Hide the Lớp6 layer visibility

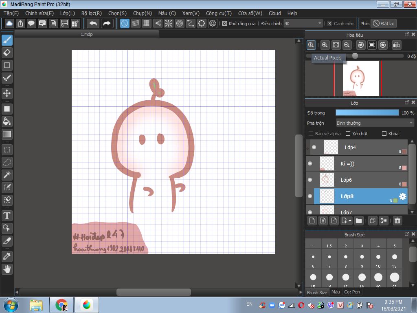pos(310,180)
